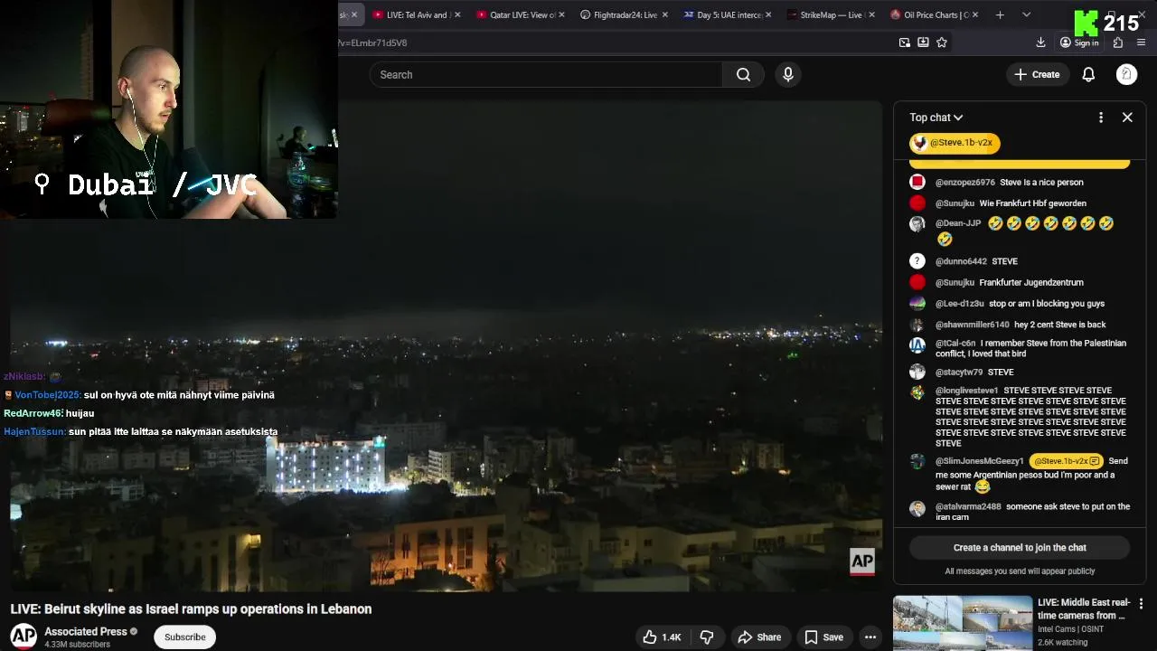1157x651 pixels.
Task: Click Create a channel to join the chat
Action: 1020,548
